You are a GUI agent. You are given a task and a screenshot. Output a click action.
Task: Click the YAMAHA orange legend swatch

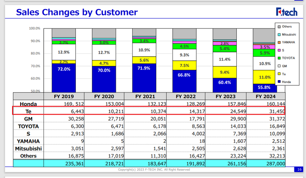[279, 42]
